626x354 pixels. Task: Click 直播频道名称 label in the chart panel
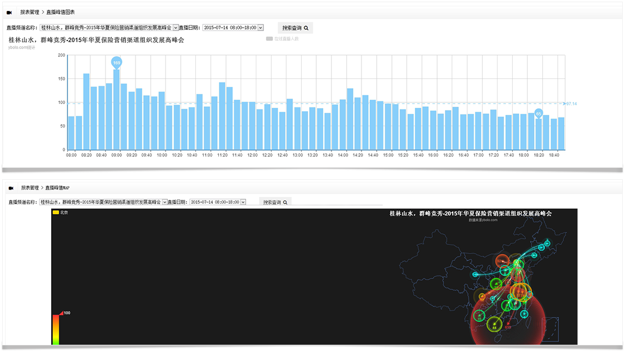click(x=22, y=28)
